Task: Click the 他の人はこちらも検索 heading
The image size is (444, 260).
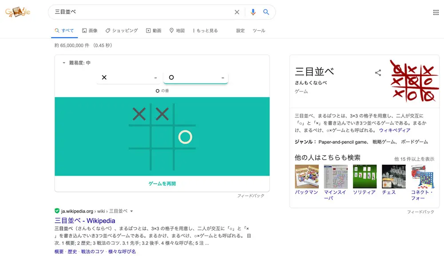Action: [x=327, y=158]
